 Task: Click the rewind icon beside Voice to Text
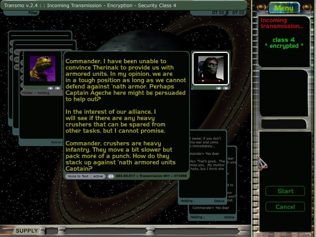(x=111, y=176)
